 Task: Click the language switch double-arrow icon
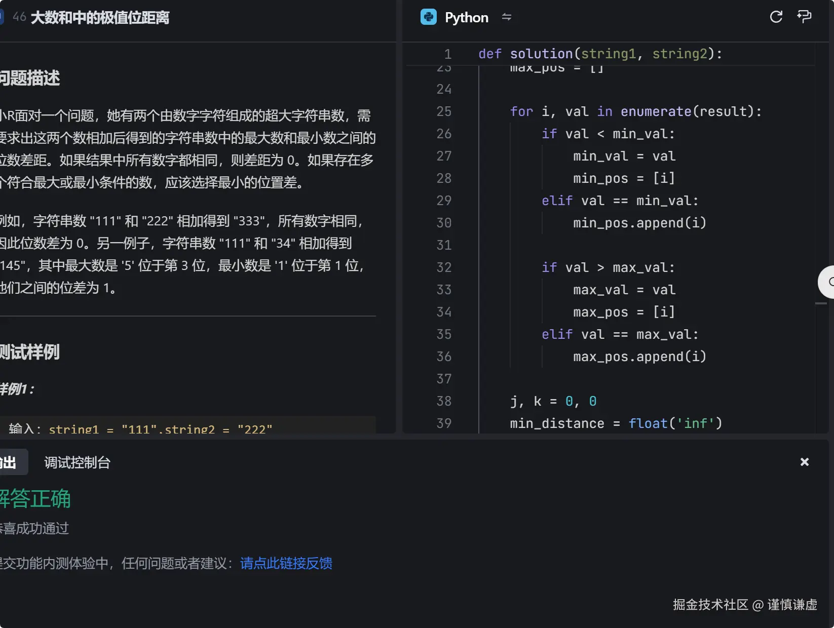click(507, 17)
